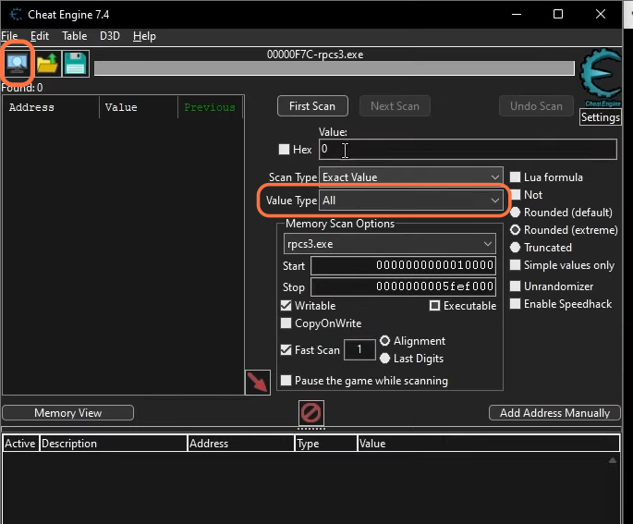The image size is (633, 524).
Task: Click the Found: 0 label
Action: (22, 88)
